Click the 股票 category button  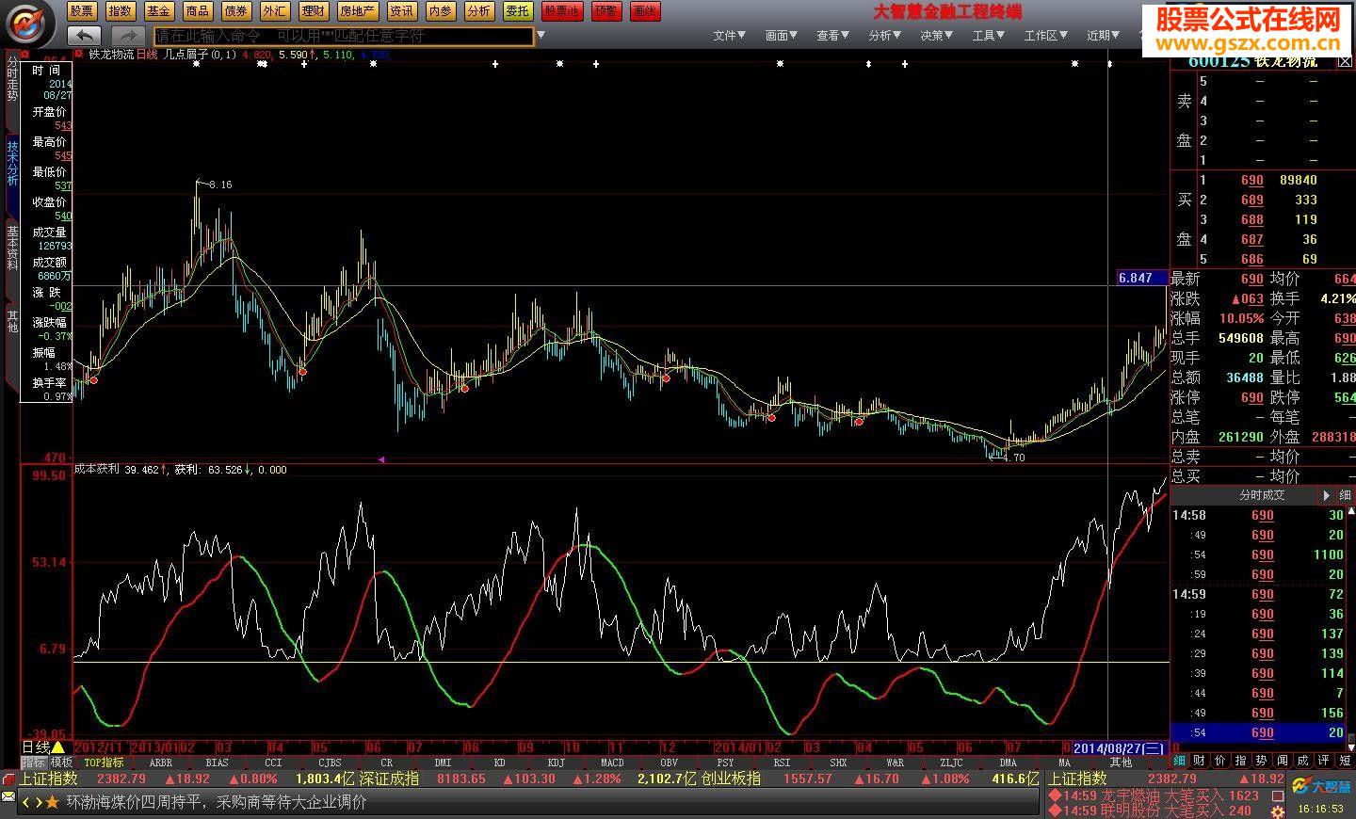pos(82,11)
